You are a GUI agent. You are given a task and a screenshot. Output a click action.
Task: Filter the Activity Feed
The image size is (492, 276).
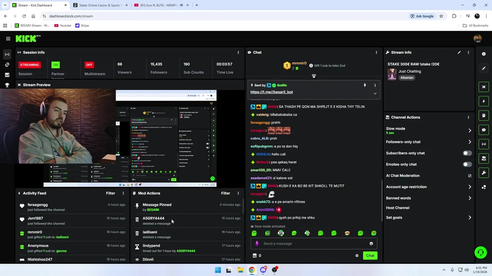pos(110,193)
